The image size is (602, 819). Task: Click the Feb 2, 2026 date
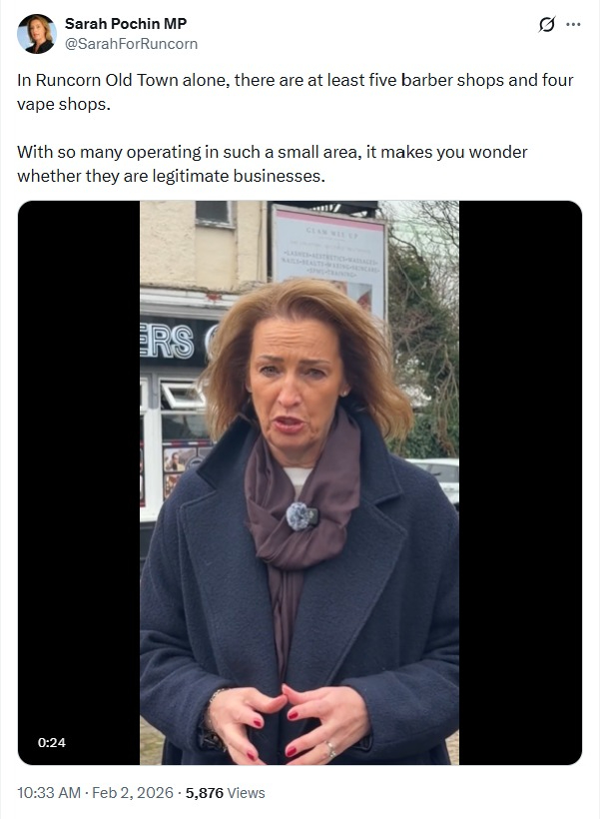click(x=133, y=793)
